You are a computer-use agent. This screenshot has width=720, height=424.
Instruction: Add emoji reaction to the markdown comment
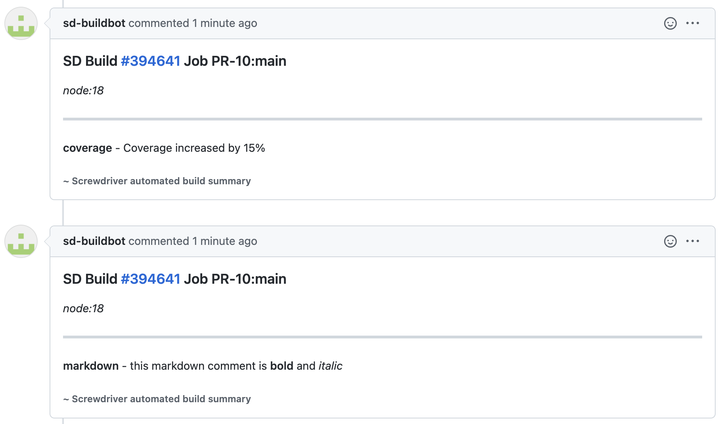point(670,241)
